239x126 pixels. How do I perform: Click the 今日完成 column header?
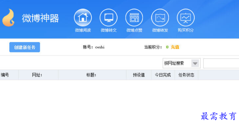tap(163, 75)
